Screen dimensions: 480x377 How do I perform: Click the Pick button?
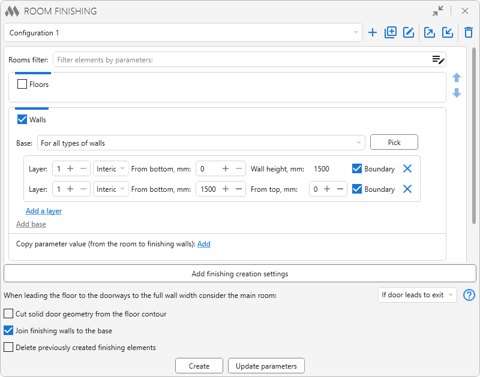tap(394, 142)
